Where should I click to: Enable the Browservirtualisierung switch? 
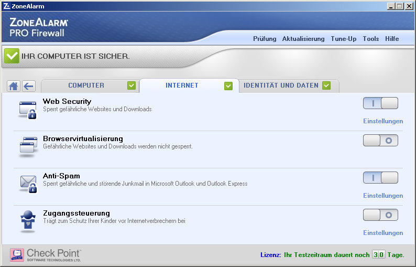click(380, 140)
